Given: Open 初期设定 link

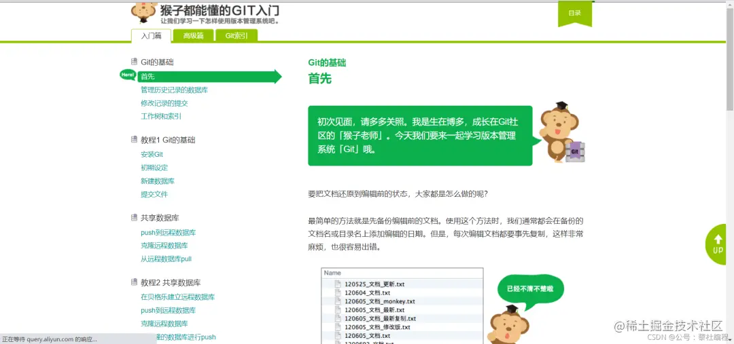Looking at the screenshot, I should coord(154,168).
